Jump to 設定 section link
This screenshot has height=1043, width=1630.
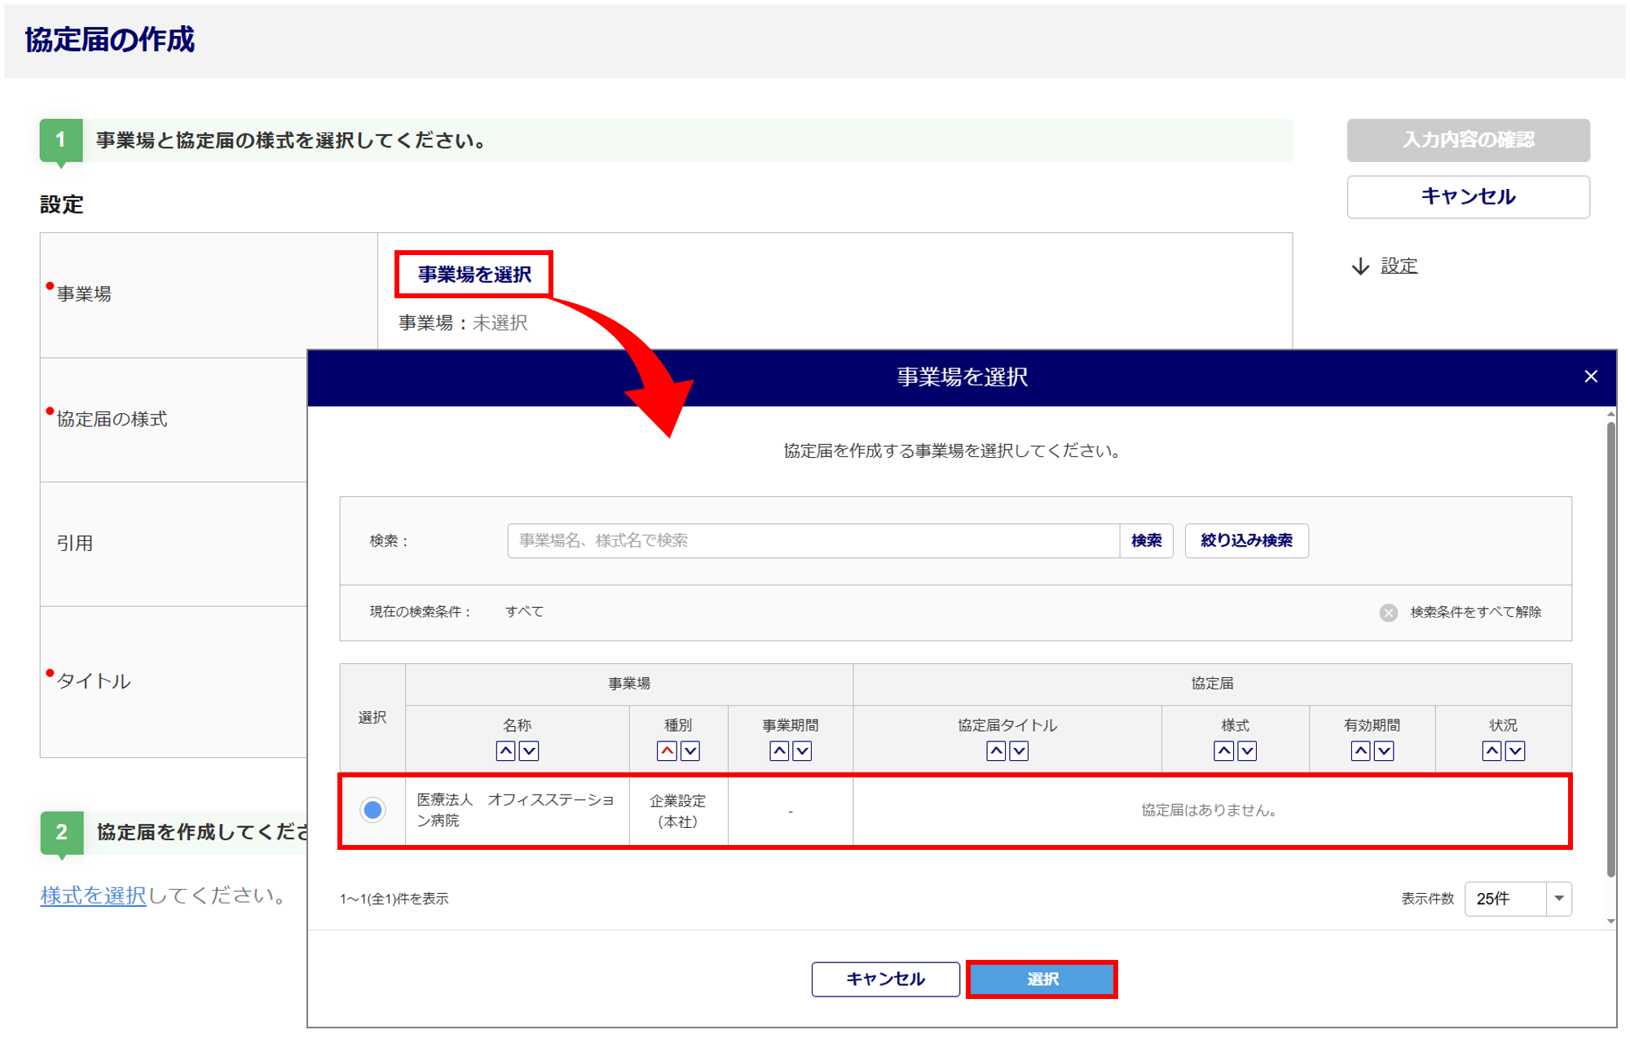[1399, 266]
